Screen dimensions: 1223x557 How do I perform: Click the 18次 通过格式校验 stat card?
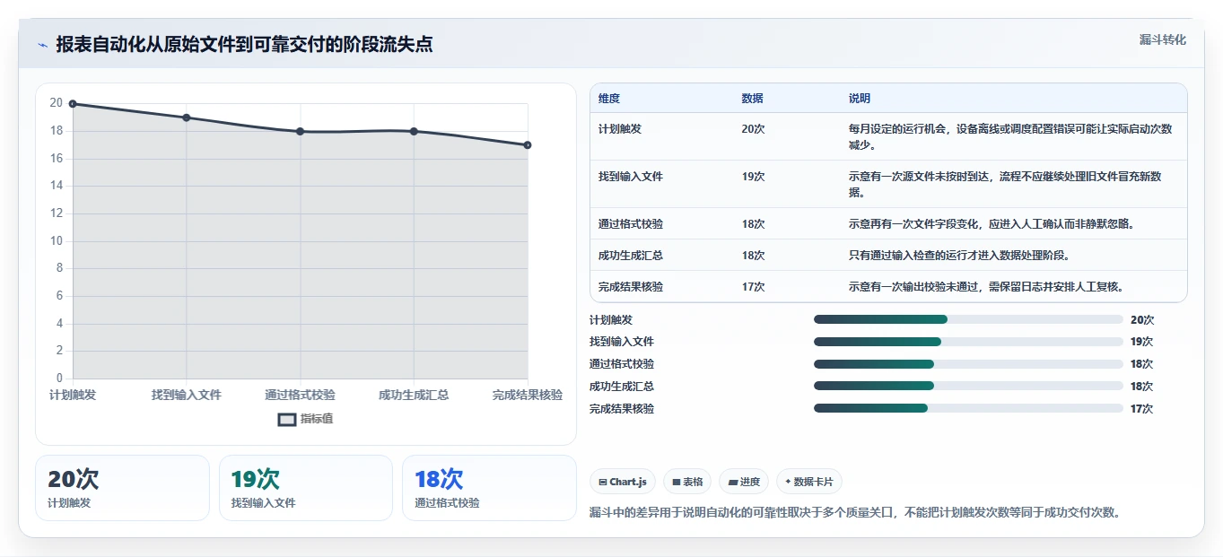click(489, 488)
